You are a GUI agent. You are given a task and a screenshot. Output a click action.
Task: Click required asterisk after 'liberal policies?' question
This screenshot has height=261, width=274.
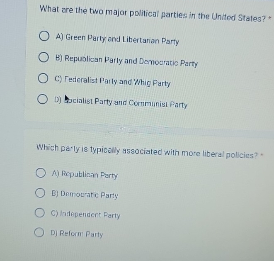[x=262, y=155]
